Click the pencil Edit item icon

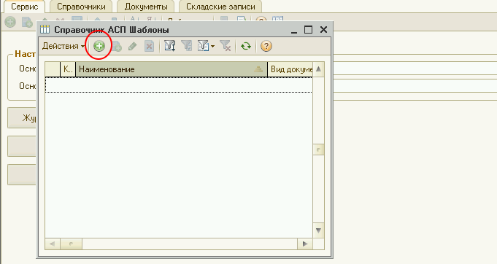pos(133,46)
